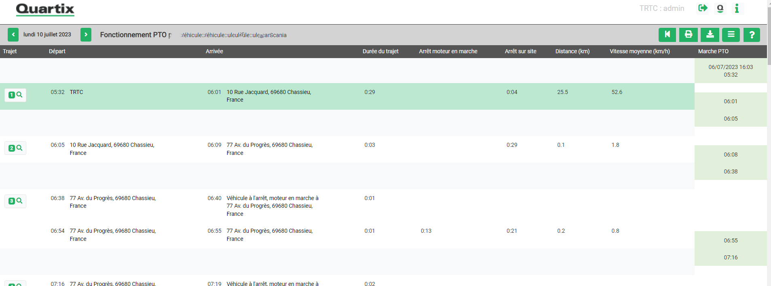This screenshot has width=771, height=286.
Task: Click the Trajet column header
Action: pos(10,51)
